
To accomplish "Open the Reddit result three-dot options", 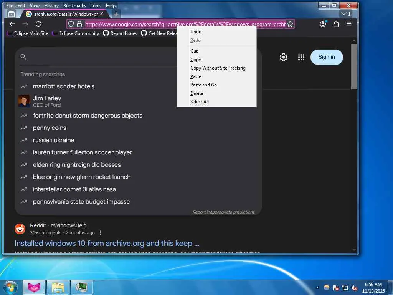I will point(101,233).
